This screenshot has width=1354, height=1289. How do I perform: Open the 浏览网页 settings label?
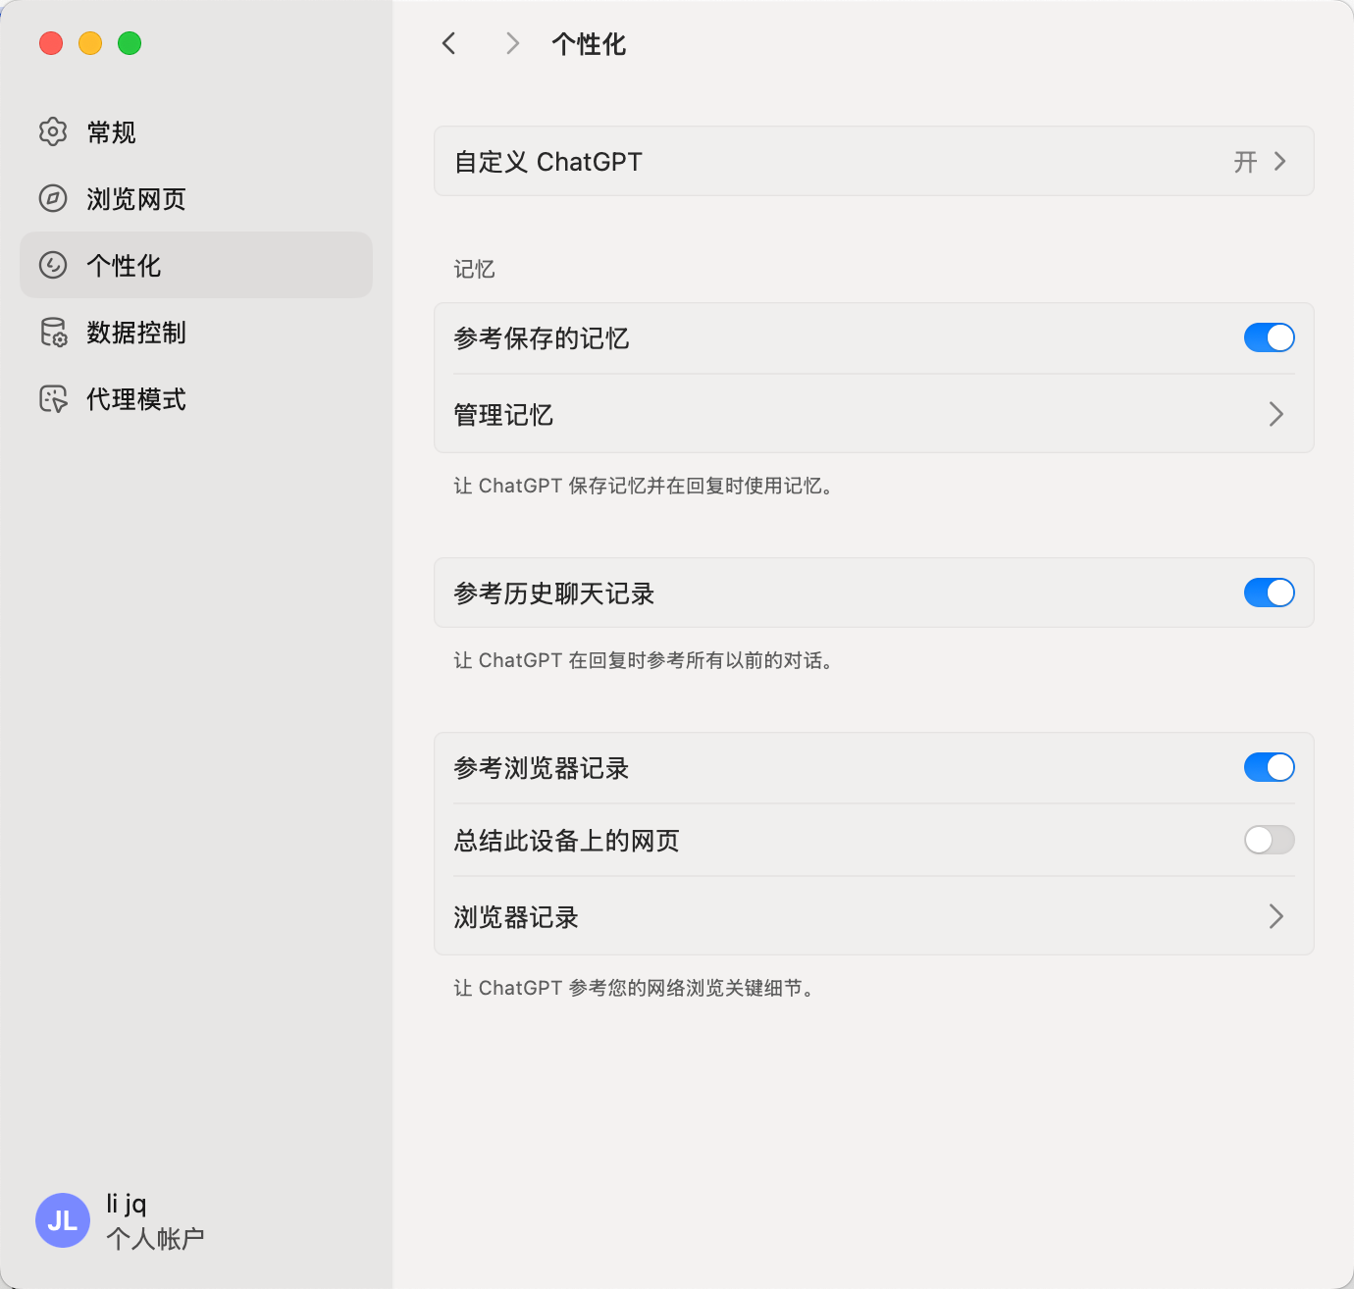136,199
